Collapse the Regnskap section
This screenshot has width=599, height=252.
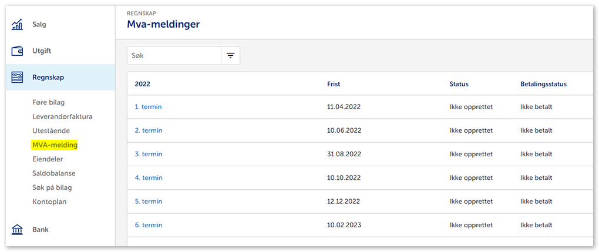click(48, 78)
